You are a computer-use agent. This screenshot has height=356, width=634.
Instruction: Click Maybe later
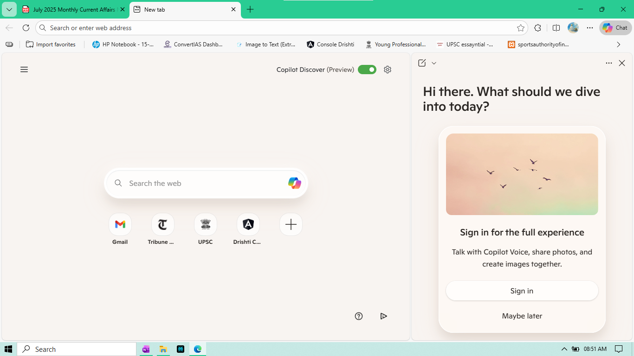click(x=522, y=316)
